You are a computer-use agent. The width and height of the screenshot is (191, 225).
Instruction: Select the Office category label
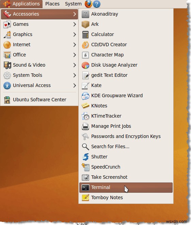coord(19,55)
